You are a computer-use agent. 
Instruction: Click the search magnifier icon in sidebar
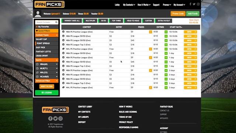point(56,22)
